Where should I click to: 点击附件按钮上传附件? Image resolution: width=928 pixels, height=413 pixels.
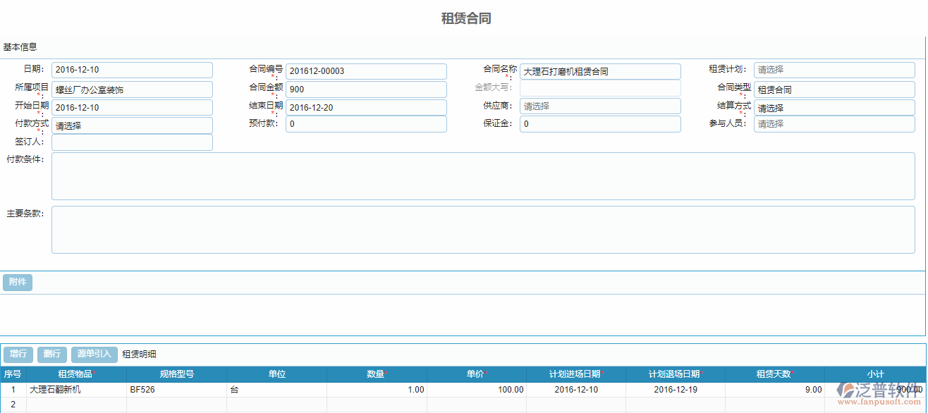17,282
